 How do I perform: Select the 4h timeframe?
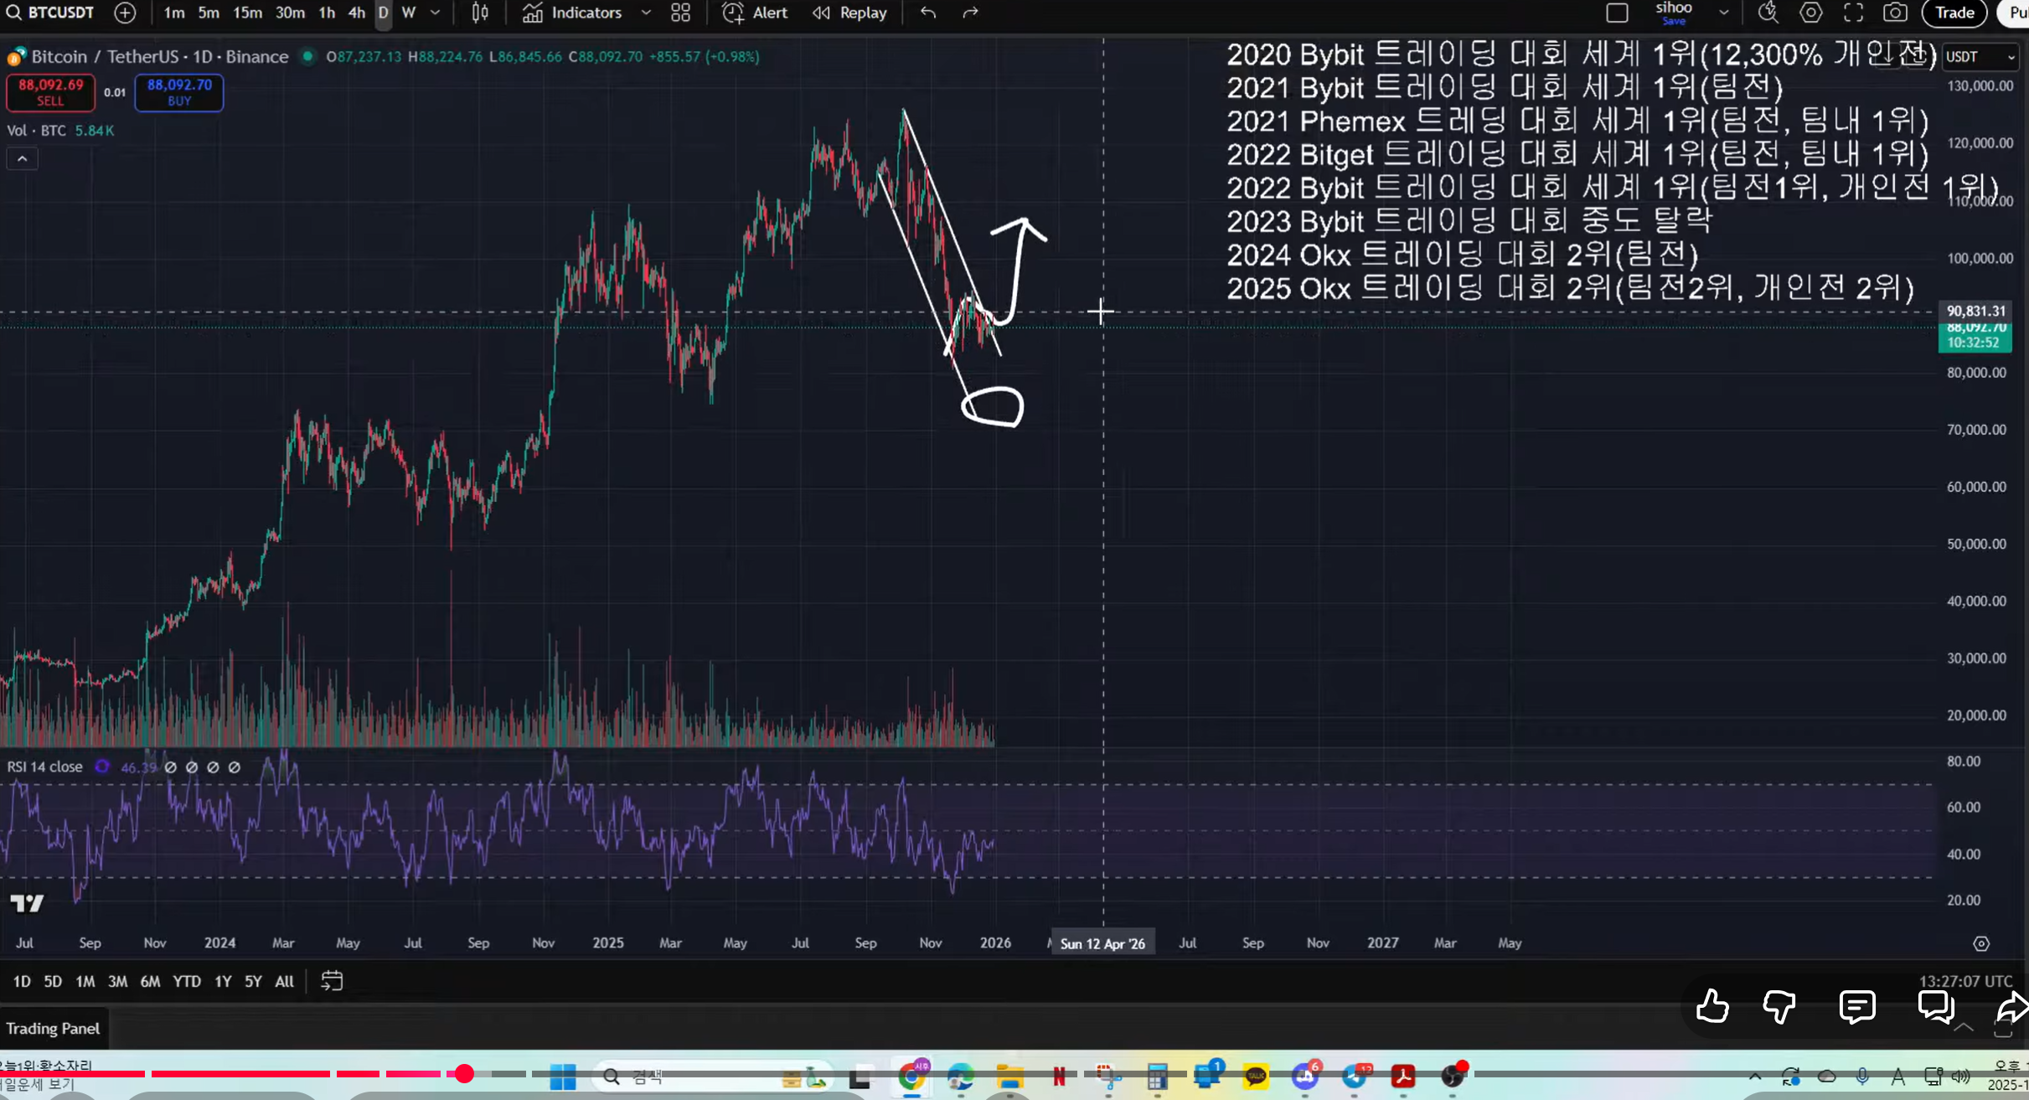pos(356,13)
